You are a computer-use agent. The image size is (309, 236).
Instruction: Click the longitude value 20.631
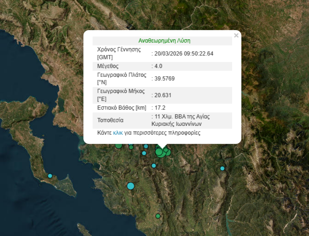[x=161, y=95]
